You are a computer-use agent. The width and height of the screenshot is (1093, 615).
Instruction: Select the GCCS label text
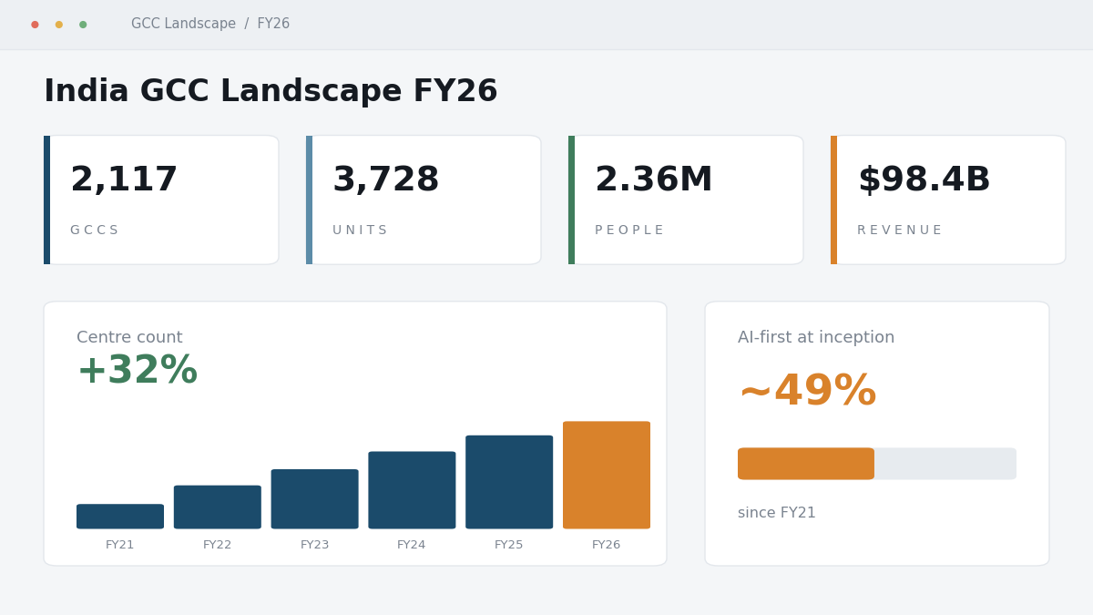94,231
